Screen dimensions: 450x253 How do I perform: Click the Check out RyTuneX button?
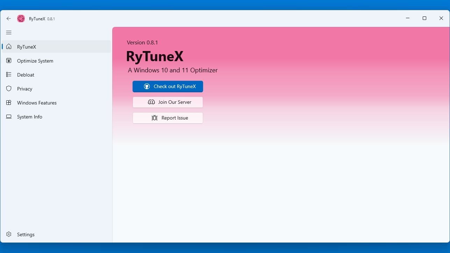168,86
